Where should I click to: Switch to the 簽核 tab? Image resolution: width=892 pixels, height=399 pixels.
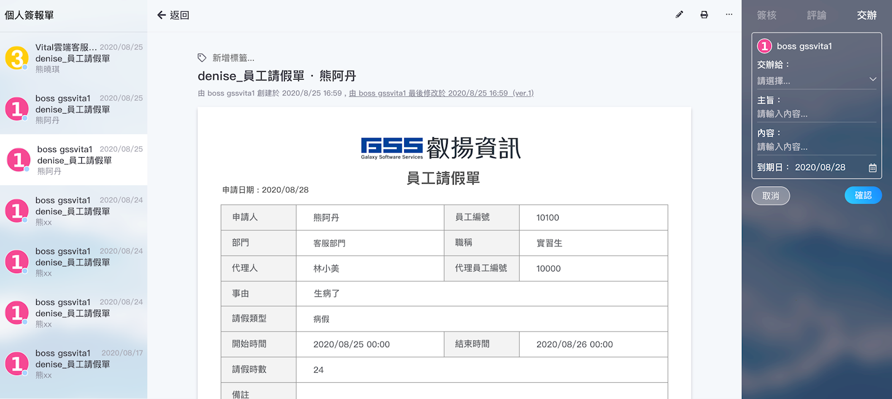[x=767, y=16]
